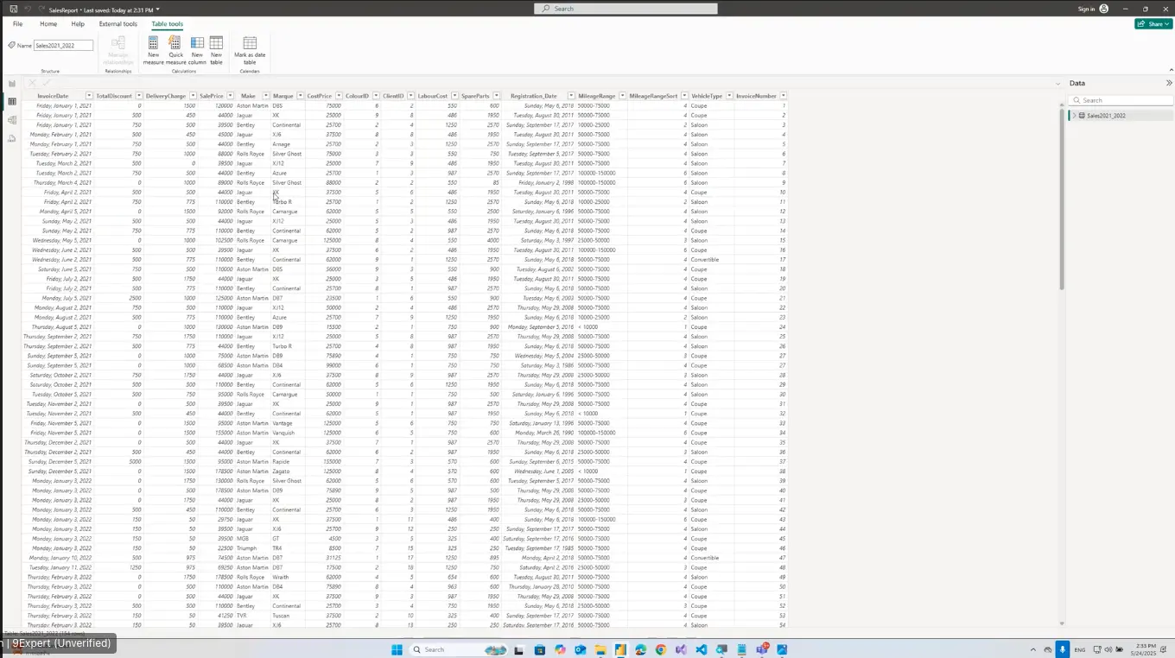Image resolution: width=1175 pixels, height=658 pixels.
Task: Switch to the Home tab
Action: click(x=48, y=24)
